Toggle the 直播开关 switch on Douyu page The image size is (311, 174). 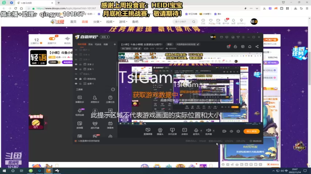click(x=52, y=39)
